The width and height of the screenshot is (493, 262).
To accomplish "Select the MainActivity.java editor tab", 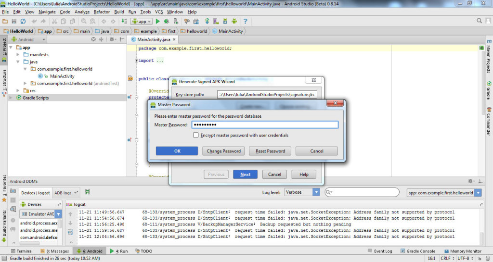I will 154,39.
